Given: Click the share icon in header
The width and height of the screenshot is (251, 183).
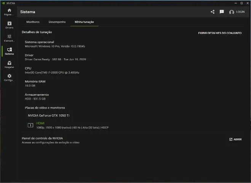Looking at the screenshot, I should (213, 12).
